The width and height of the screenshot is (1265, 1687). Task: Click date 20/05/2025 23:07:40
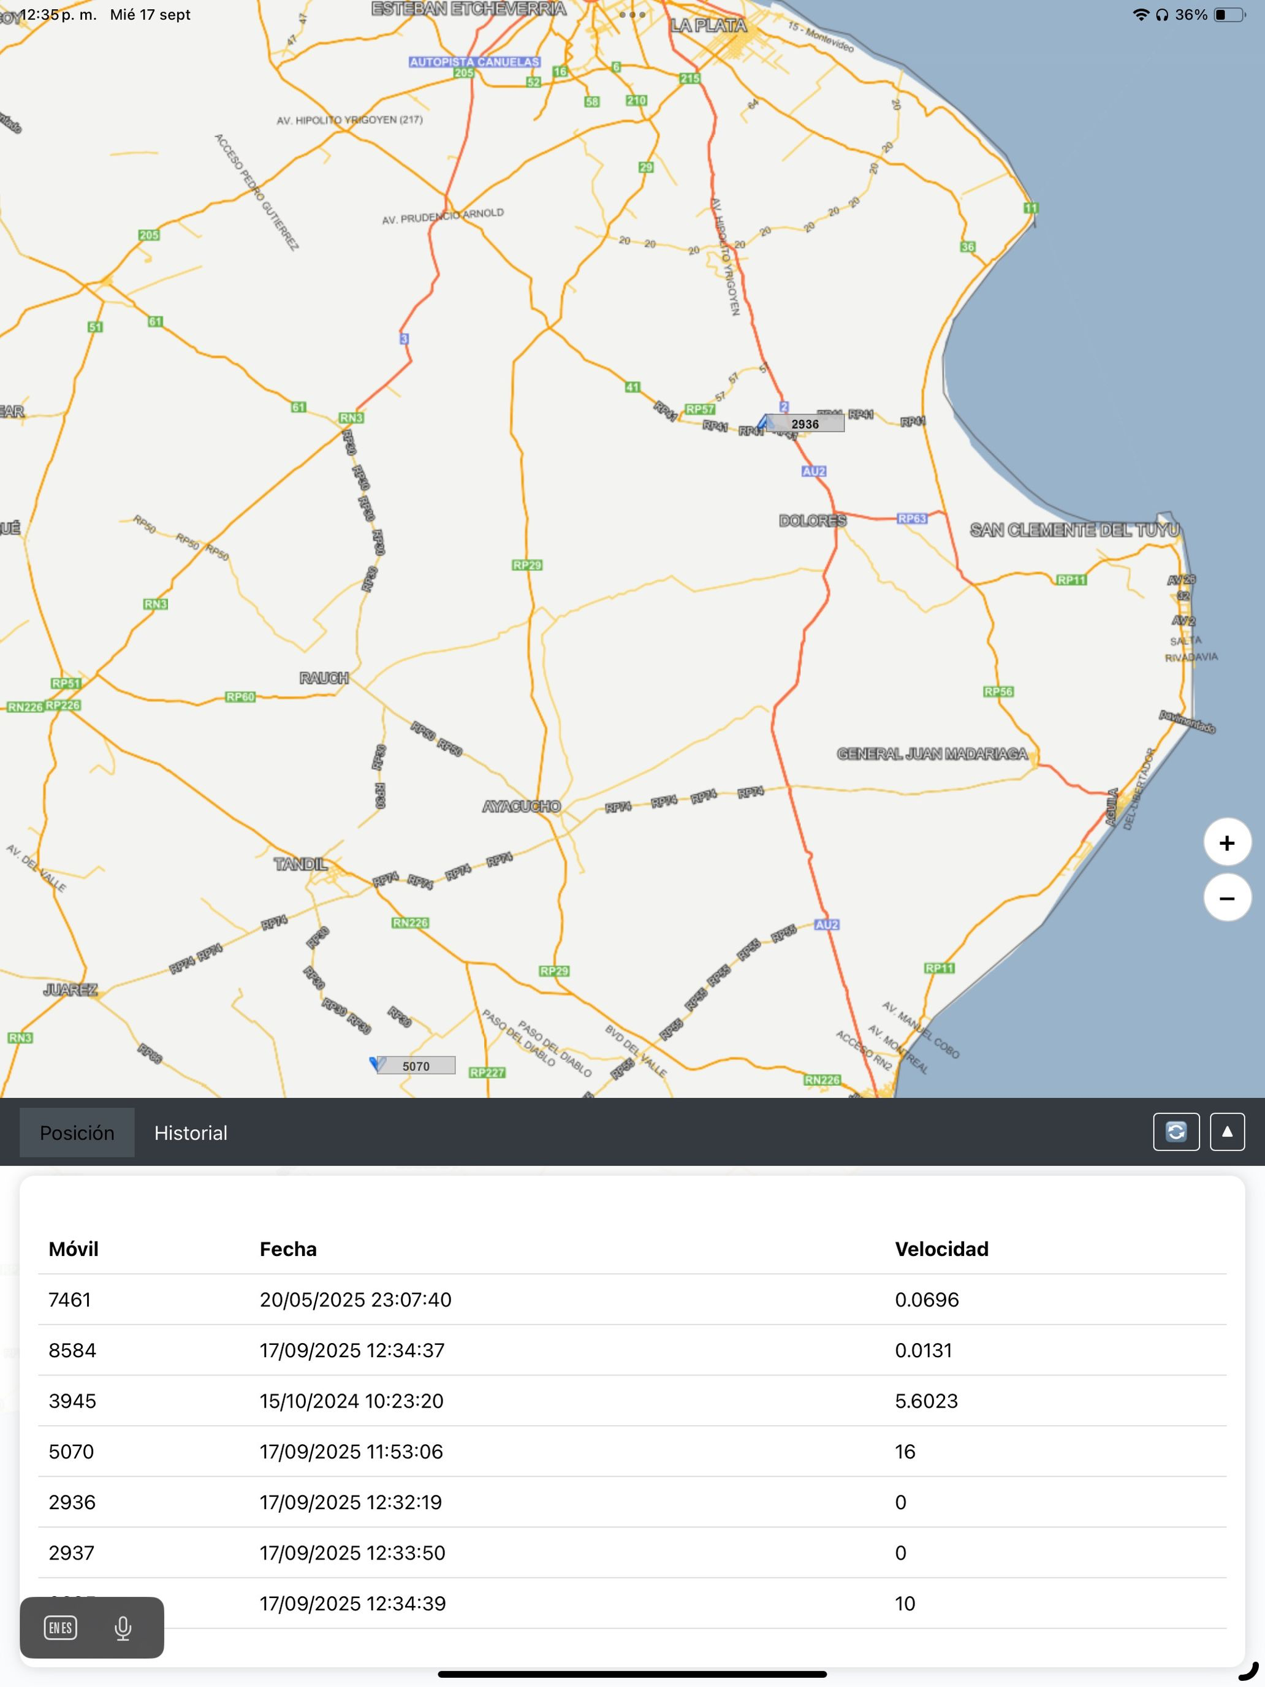(x=355, y=1300)
